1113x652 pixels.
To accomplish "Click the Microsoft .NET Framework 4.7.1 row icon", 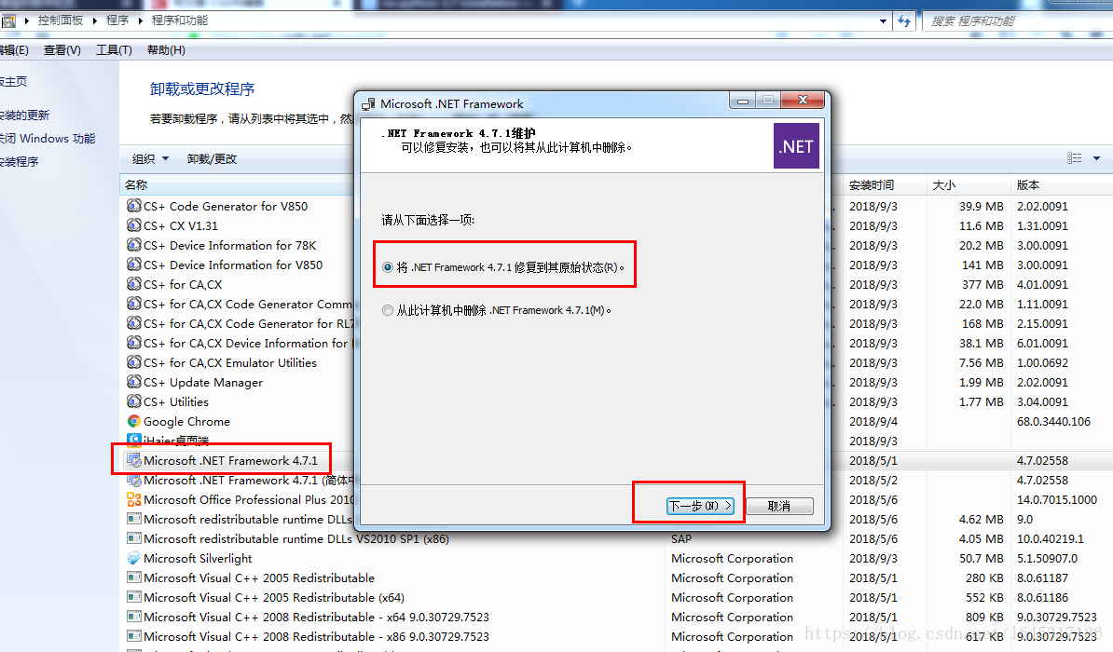I will click(133, 460).
